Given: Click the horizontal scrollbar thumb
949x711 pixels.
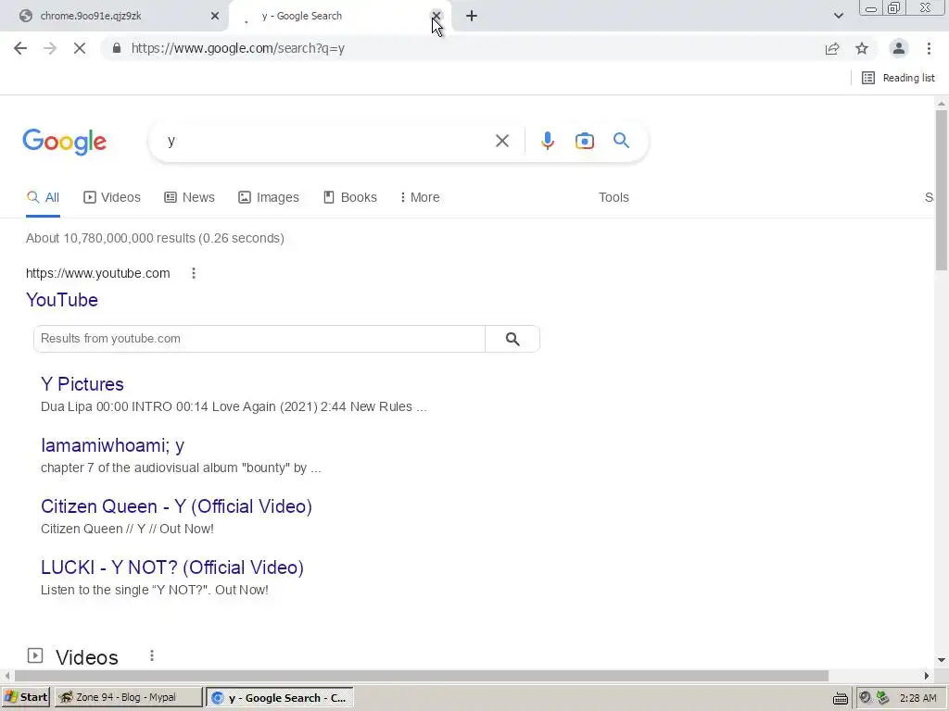Looking at the screenshot, I should pyautogui.click(x=422, y=675).
